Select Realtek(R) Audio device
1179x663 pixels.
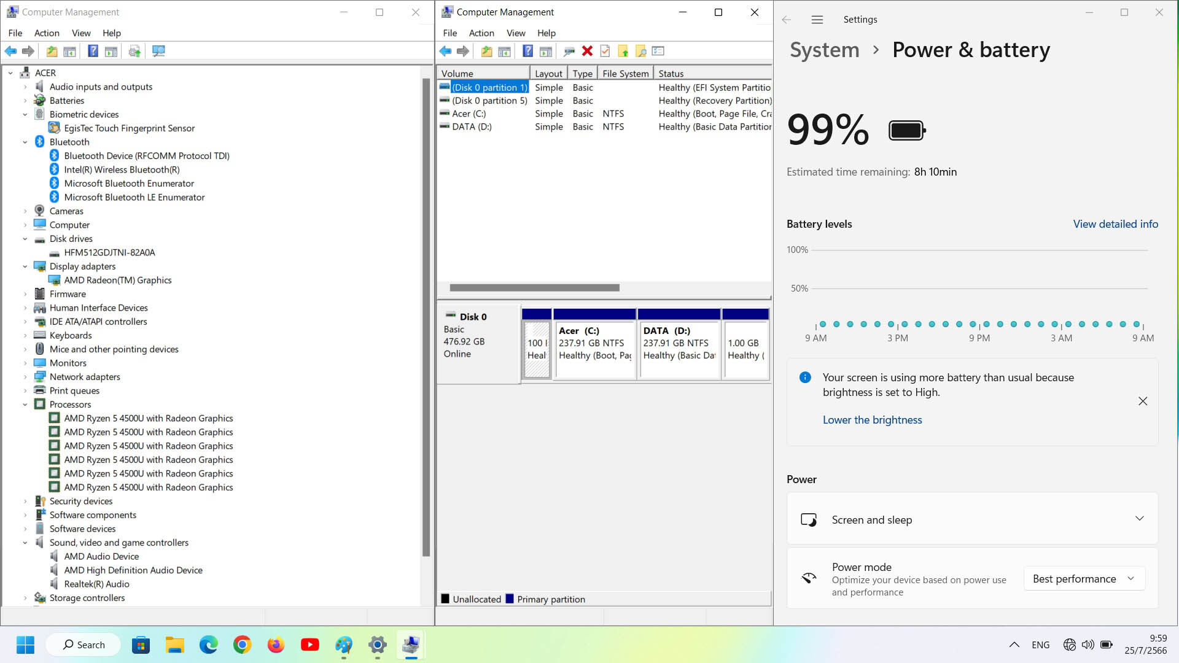coord(96,584)
